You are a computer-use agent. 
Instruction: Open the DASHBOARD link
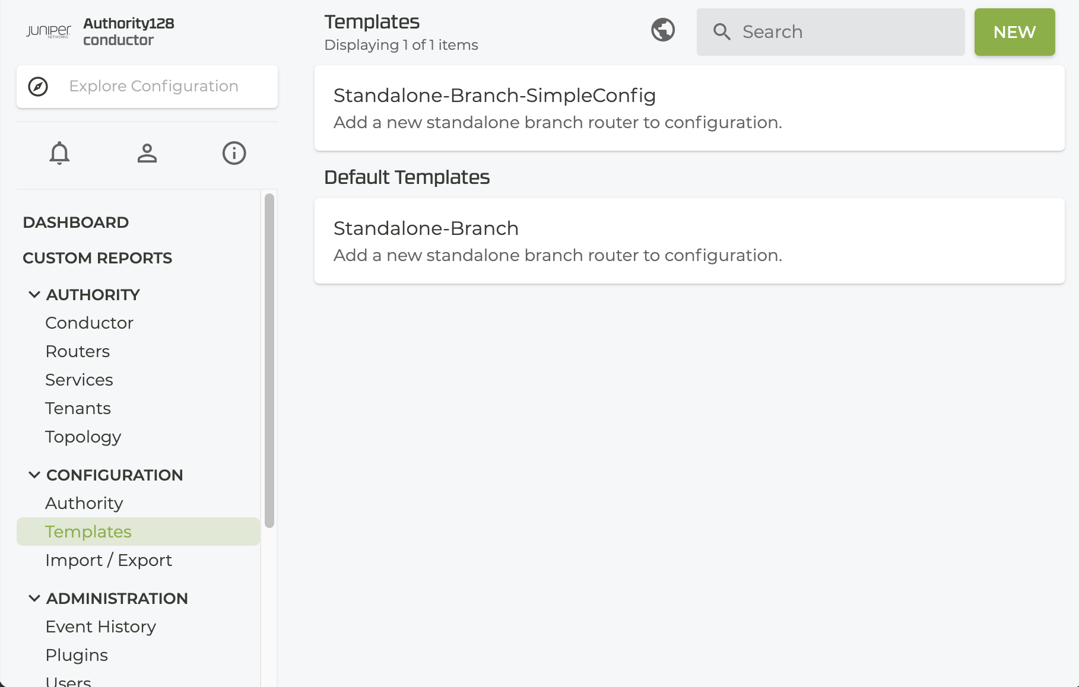point(76,222)
